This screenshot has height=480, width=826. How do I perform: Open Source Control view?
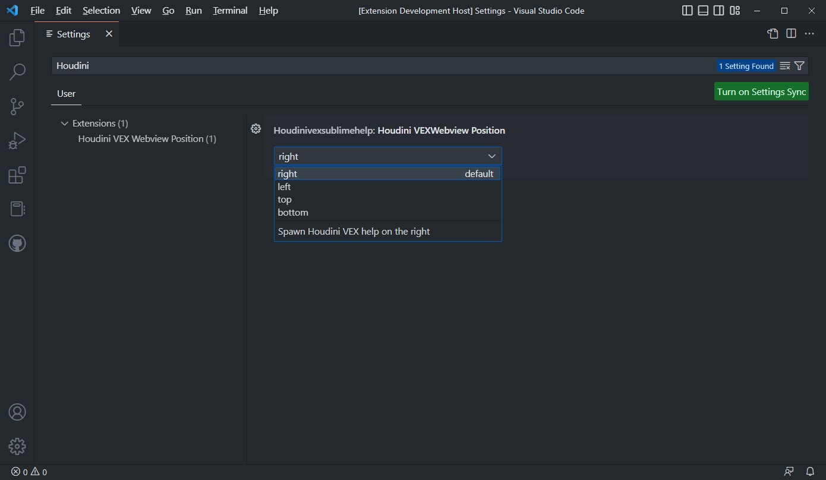click(17, 106)
